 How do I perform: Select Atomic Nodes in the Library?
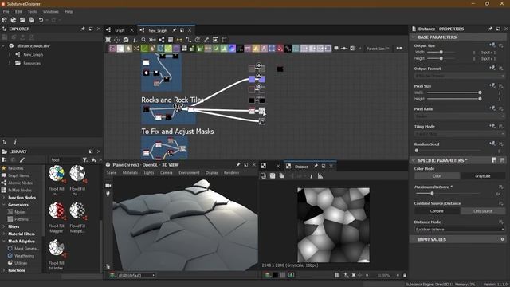tap(20, 183)
